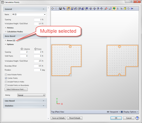Check Include Points in Holes
Screen dimensions: 142x123
coord(6,82)
